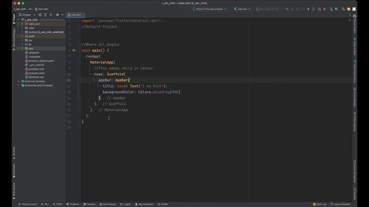Open the Project tool window side tab
Viewport: 369px width, 207px height.
click(14, 18)
